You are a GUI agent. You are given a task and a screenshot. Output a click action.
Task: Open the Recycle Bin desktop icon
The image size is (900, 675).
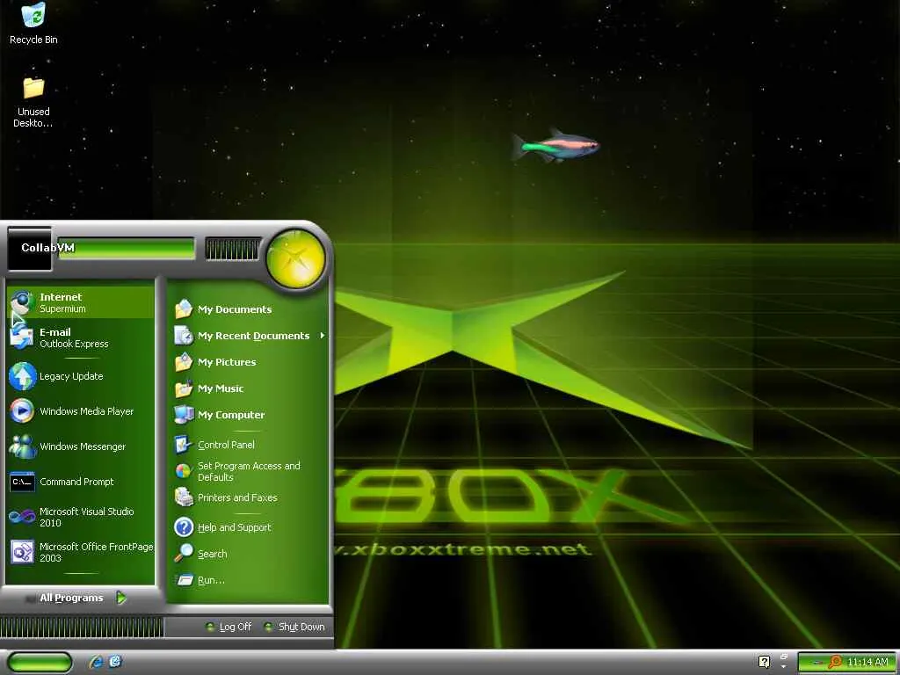pyautogui.click(x=33, y=16)
